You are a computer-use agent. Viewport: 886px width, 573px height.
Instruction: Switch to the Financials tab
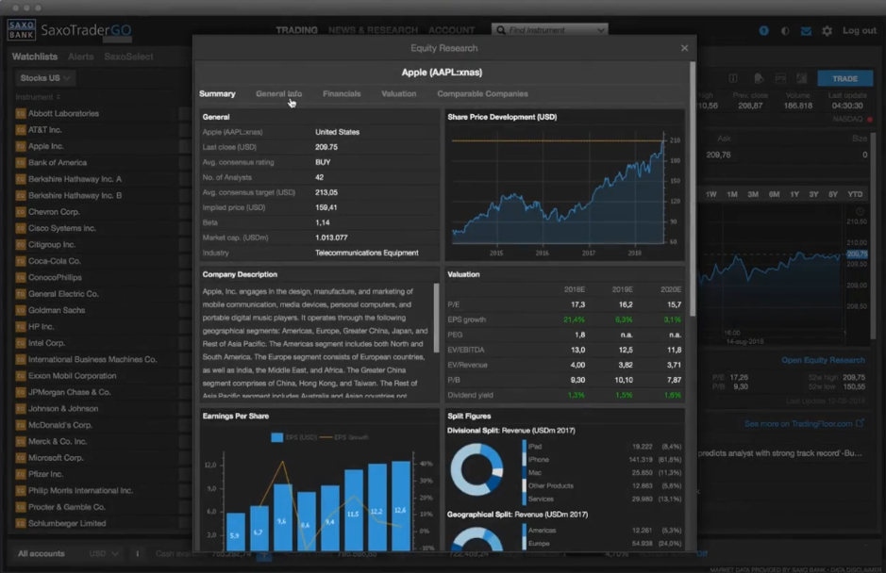[342, 93]
